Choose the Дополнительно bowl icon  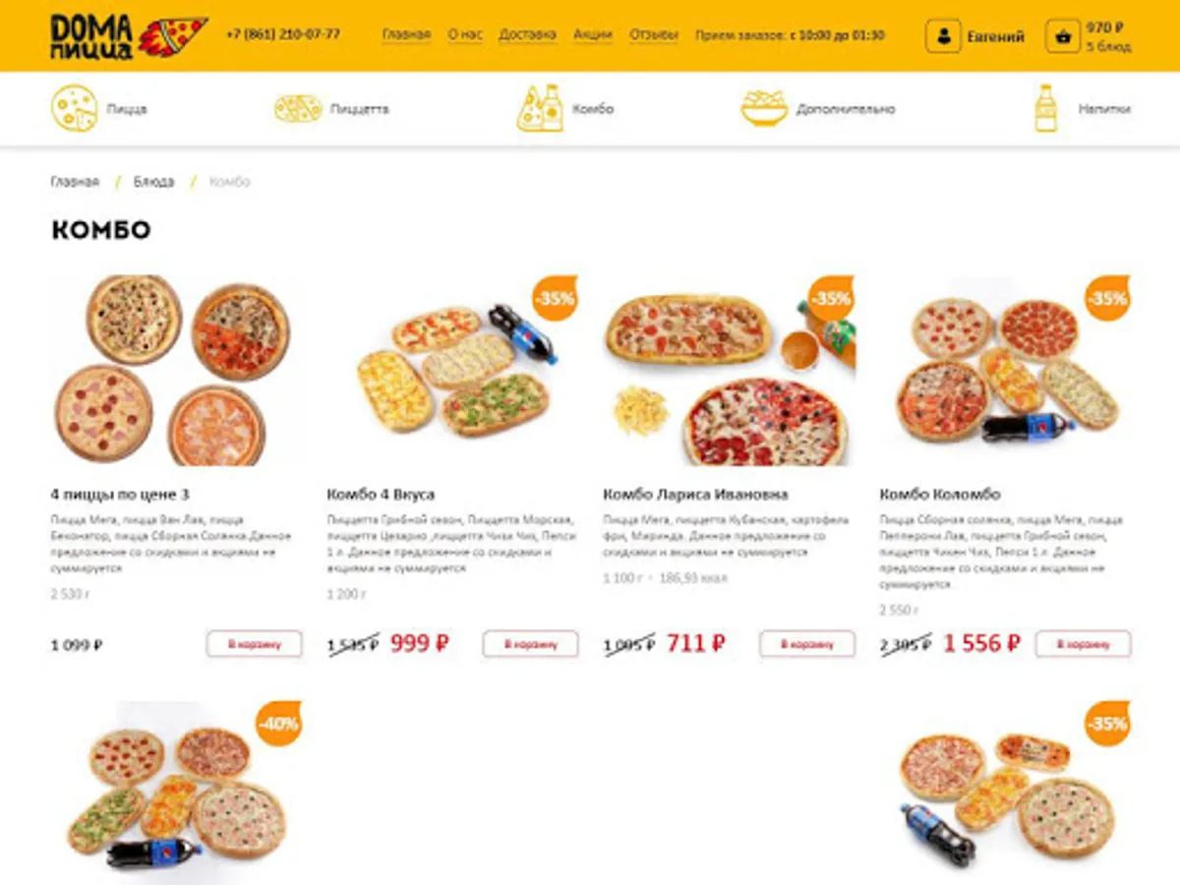pos(764,108)
